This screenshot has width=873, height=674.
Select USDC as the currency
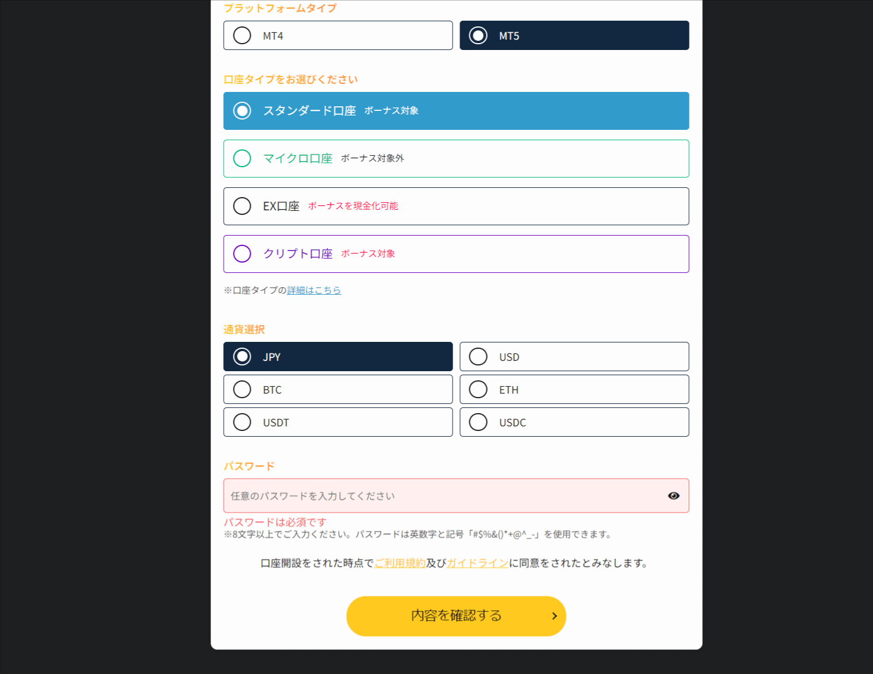(x=573, y=422)
